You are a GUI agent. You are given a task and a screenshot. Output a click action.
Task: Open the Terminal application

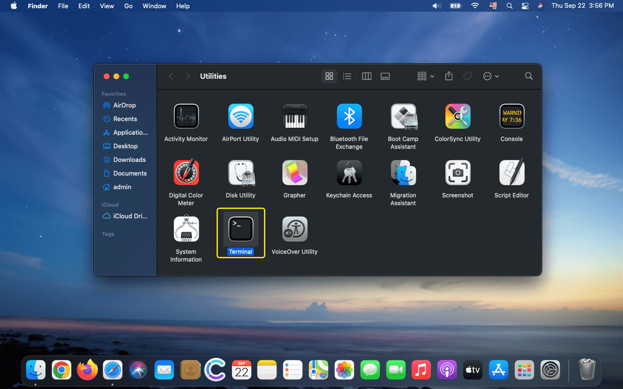pyautogui.click(x=240, y=229)
